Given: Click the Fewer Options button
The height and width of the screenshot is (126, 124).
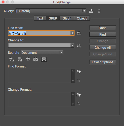Looking at the screenshot, I should tap(103, 62).
